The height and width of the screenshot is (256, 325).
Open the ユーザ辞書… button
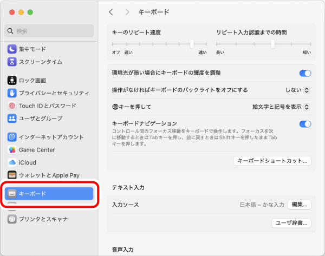click(291, 223)
